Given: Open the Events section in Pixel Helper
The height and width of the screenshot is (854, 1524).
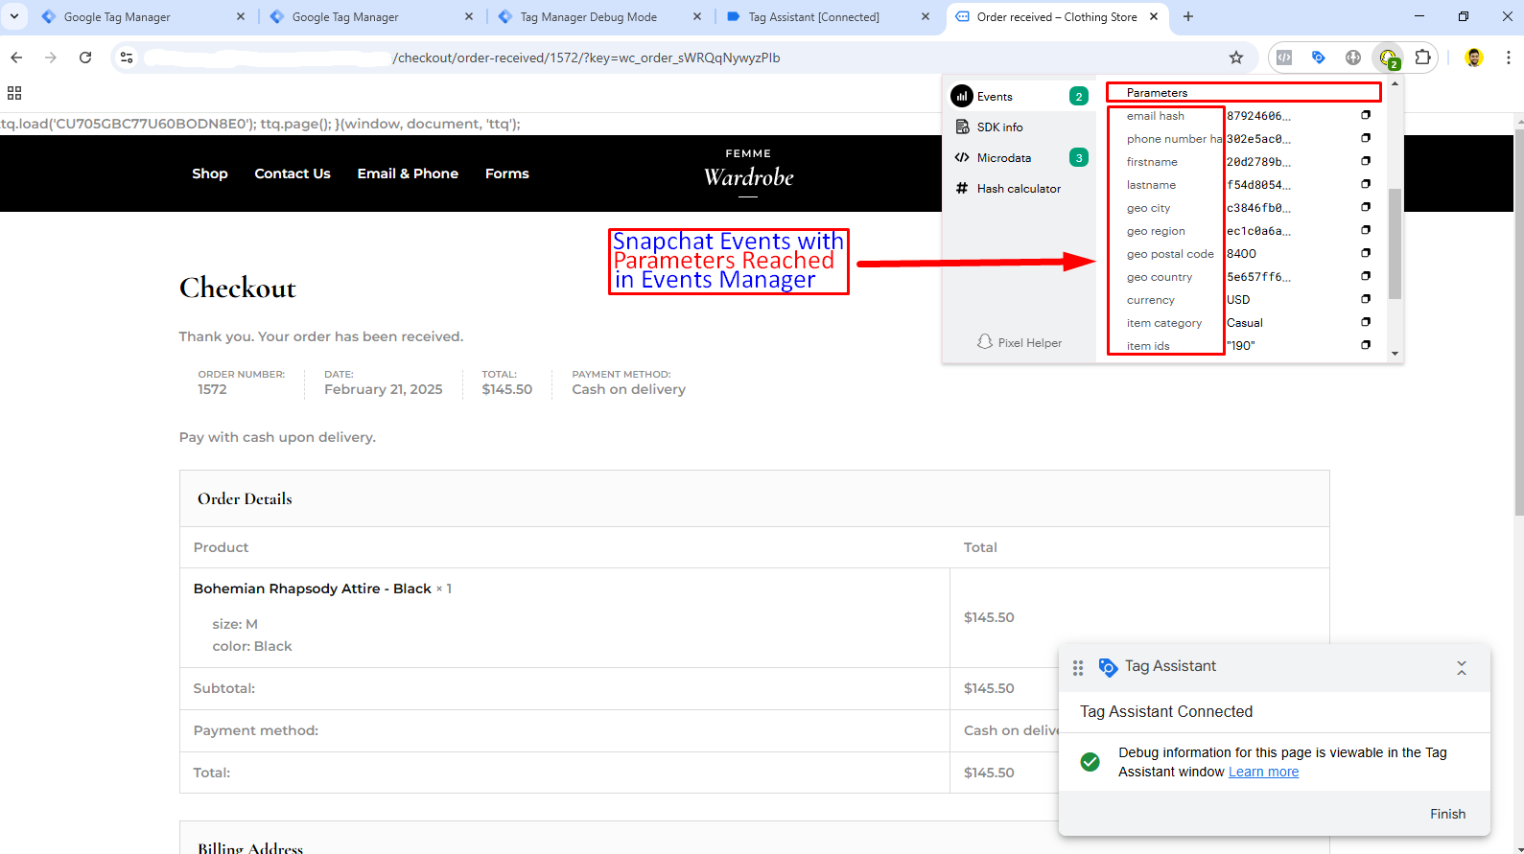Looking at the screenshot, I should 995,97.
